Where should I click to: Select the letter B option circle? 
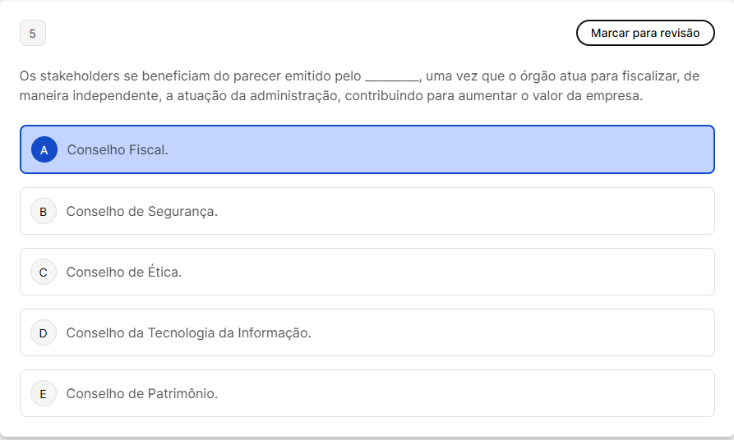pos(44,211)
